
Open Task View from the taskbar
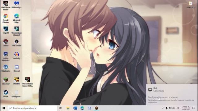coord(61,108)
